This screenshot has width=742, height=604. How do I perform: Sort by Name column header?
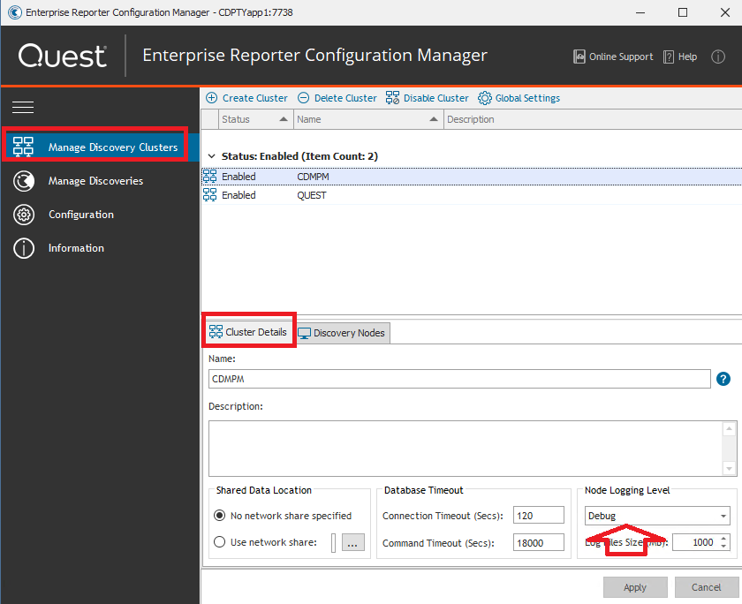click(x=367, y=119)
